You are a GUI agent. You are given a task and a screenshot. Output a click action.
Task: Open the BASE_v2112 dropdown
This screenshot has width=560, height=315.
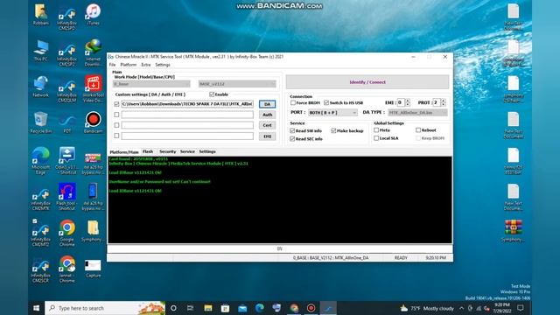pos(237,84)
